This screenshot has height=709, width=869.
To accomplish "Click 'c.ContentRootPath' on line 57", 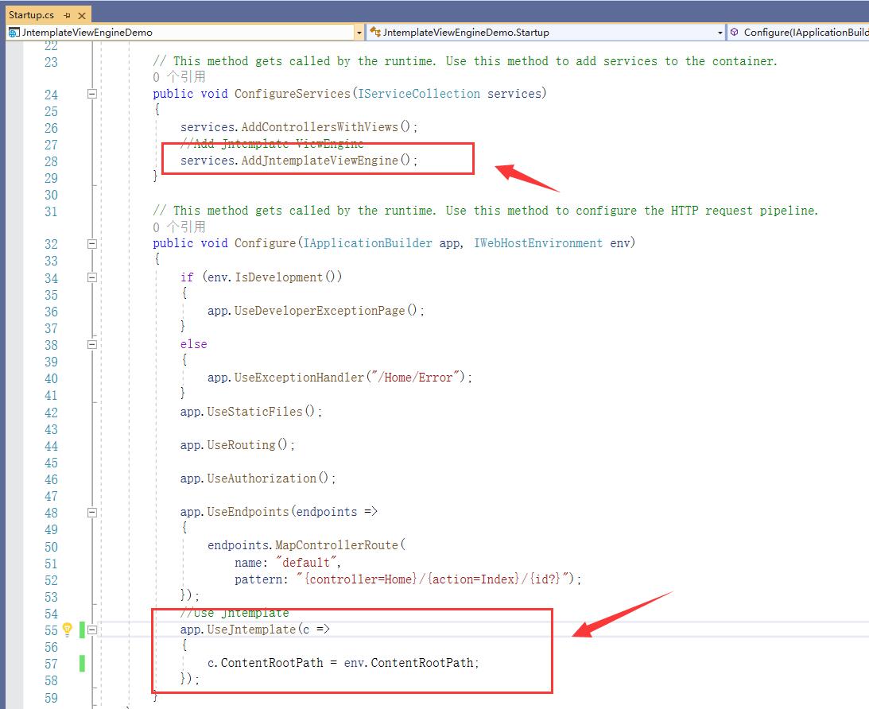I will (x=265, y=663).
